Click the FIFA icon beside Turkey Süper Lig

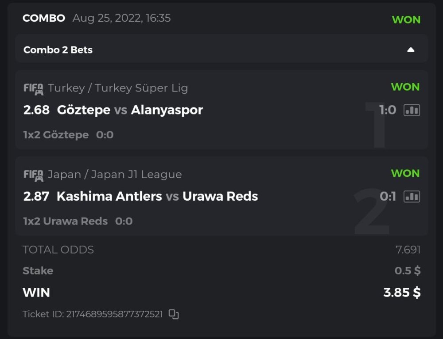pos(33,88)
